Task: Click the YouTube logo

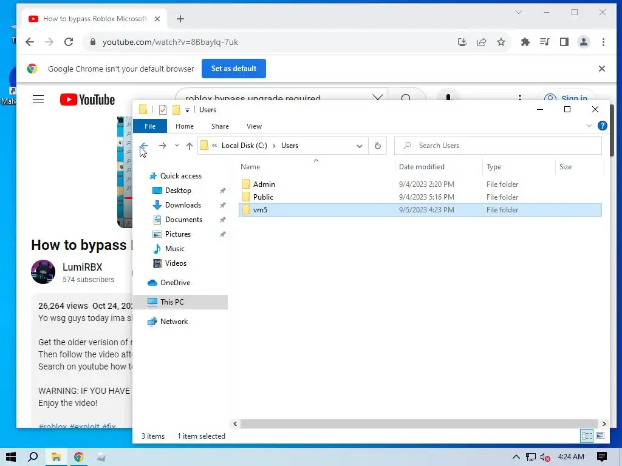Action: click(87, 100)
